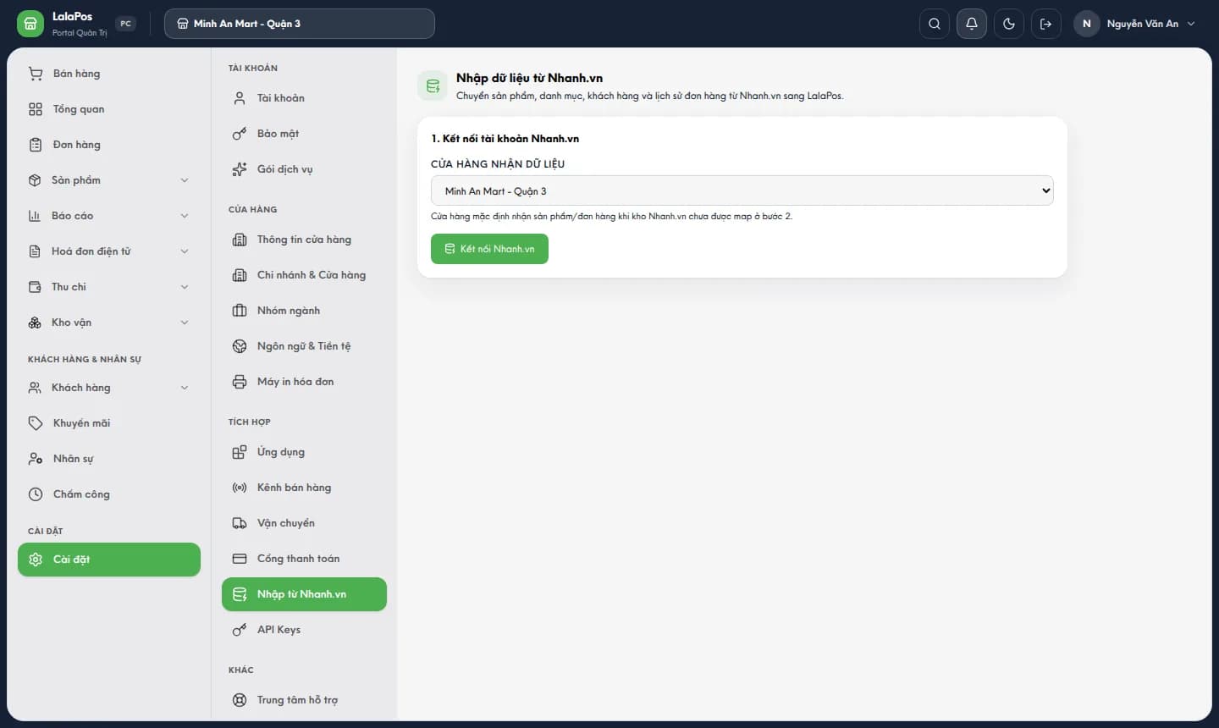The image size is (1219, 728).
Task: Click the Minh An Mart store selector
Action: point(300,24)
